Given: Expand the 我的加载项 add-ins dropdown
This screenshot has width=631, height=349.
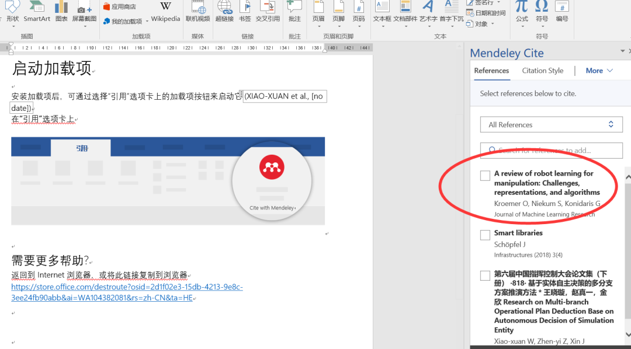Looking at the screenshot, I should click(147, 22).
